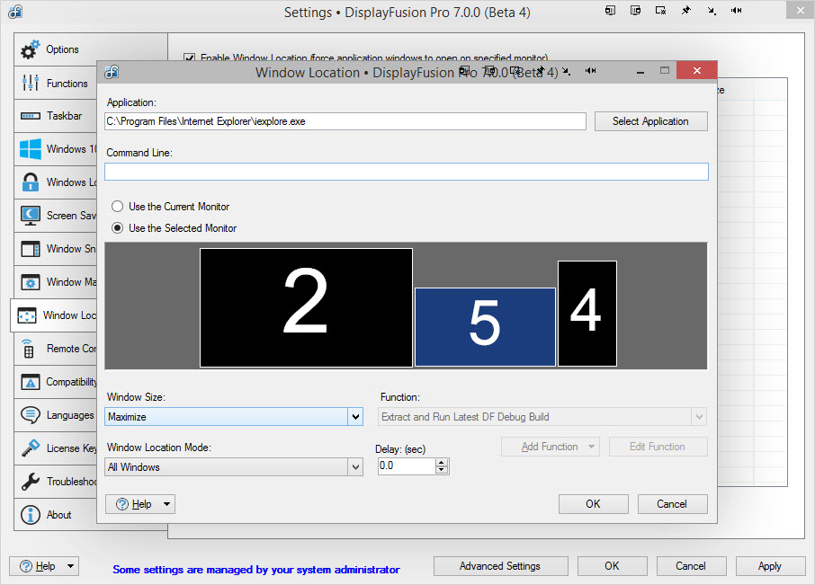This screenshot has height=585, width=815.
Task: Choose monitor 2 in the monitor layout
Action: click(306, 307)
